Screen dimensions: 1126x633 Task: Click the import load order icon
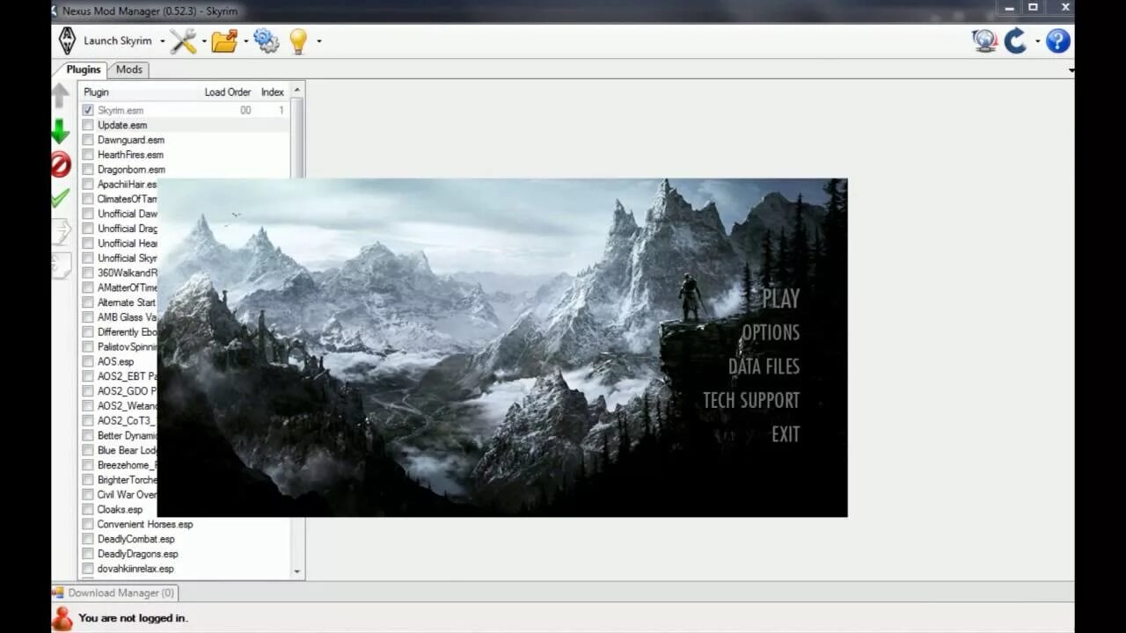(x=61, y=265)
